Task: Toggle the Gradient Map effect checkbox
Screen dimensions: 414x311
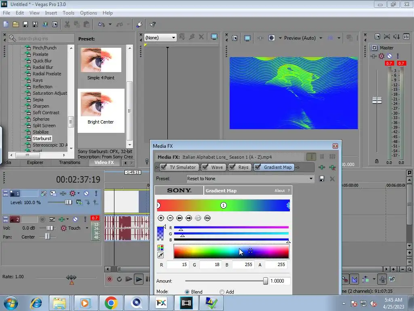Action: click(x=258, y=167)
